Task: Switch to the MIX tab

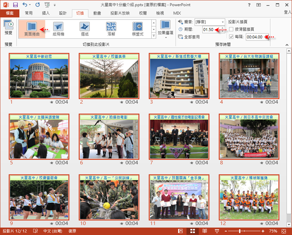Action: (177, 13)
